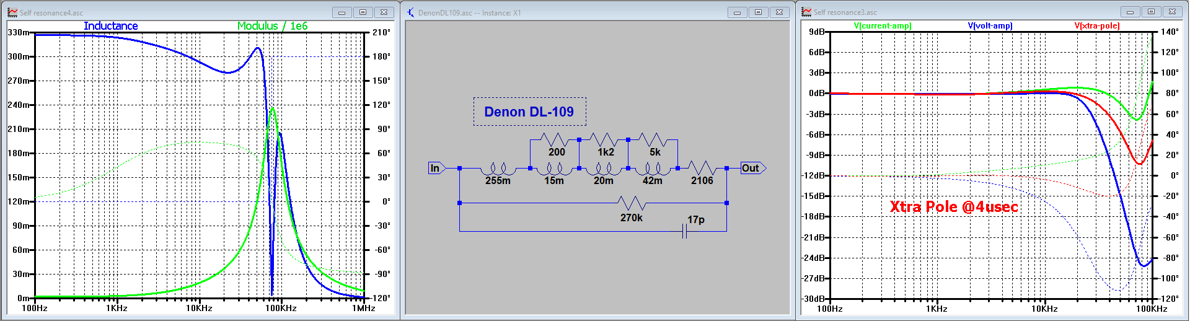Click the 255m inductor value label

click(x=498, y=180)
